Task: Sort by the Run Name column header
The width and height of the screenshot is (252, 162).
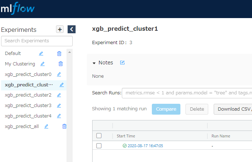Action: (221, 136)
